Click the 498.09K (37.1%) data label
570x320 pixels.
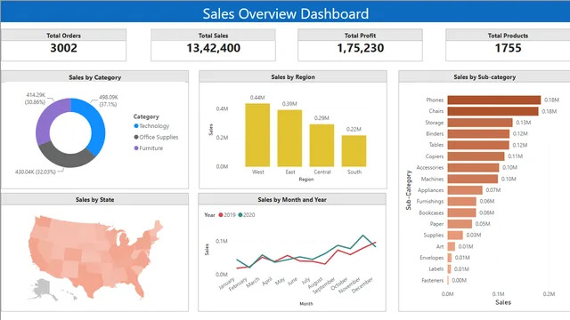[109, 100]
